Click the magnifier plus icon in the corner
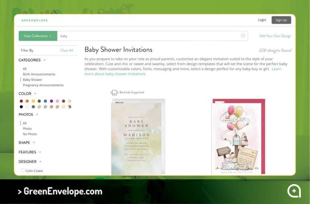This screenshot has width=310, height=204. (294, 191)
